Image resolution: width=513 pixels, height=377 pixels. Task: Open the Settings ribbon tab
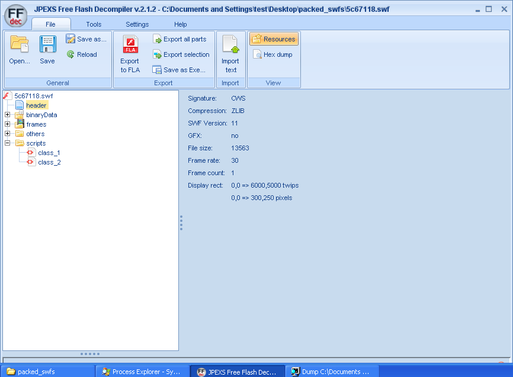(x=137, y=24)
